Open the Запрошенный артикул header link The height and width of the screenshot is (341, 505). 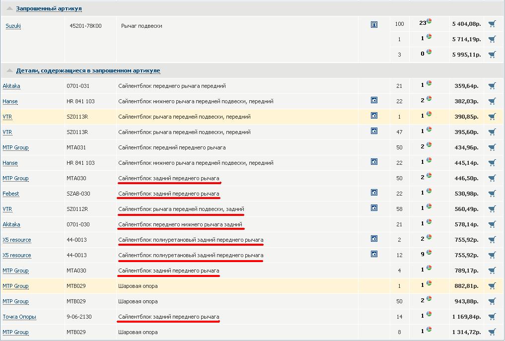(x=49, y=9)
